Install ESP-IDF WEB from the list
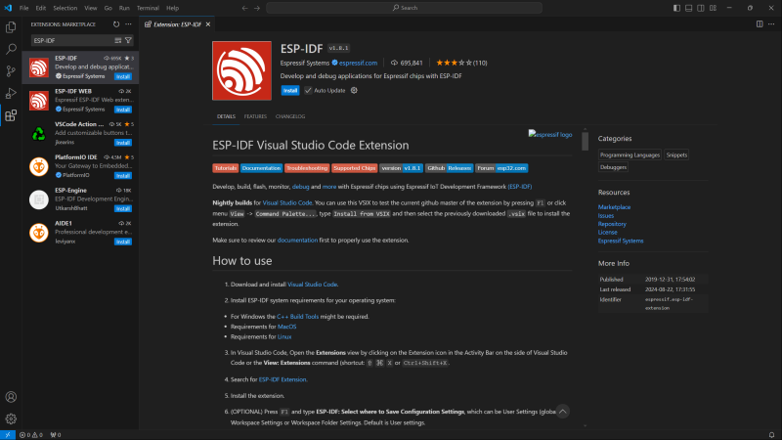782x440 pixels. (123, 110)
